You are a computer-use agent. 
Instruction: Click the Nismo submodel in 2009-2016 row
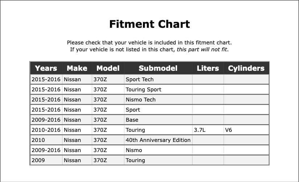[134, 150]
